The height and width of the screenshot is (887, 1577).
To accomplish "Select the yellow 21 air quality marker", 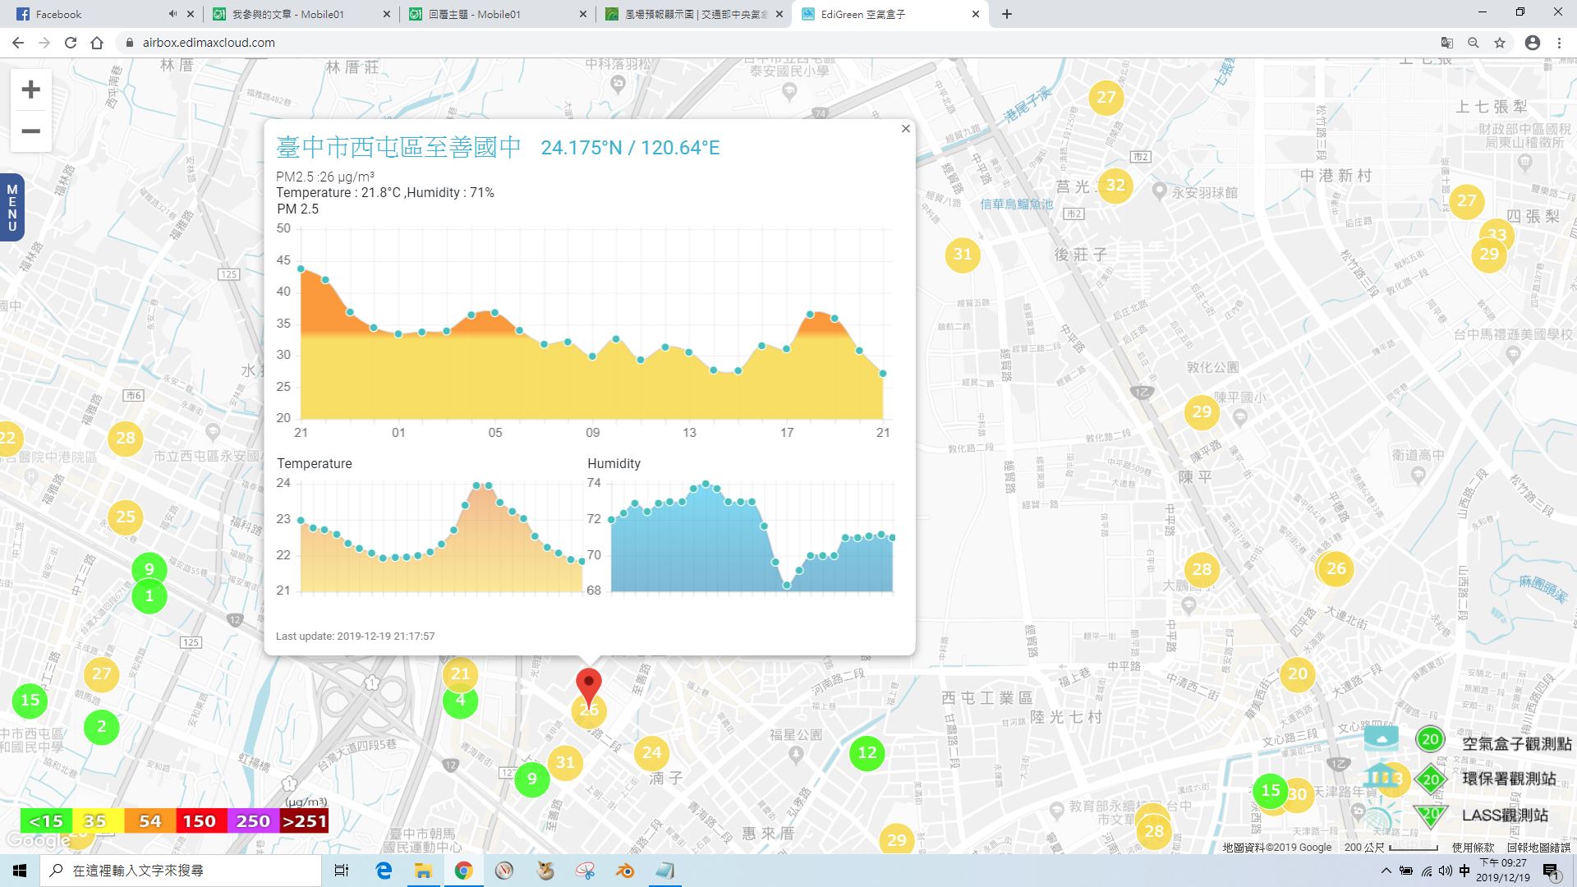I will point(460,674).
